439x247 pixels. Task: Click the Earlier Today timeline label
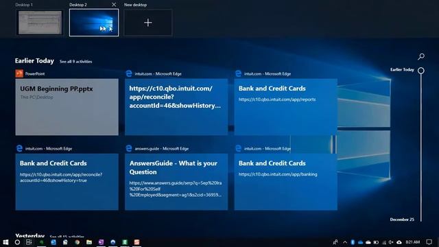pos(402,70)
